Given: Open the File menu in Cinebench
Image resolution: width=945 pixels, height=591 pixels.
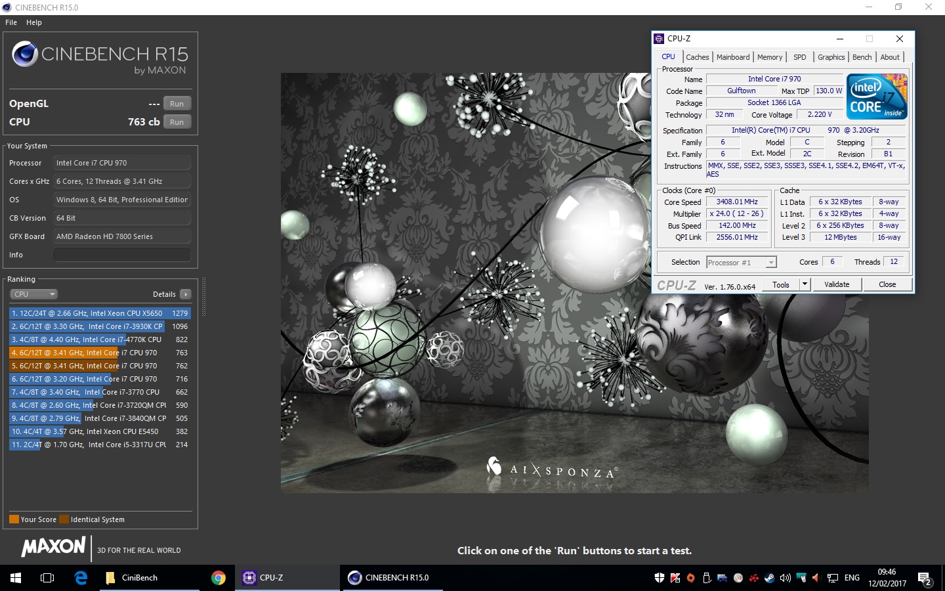Looking at the screenshot, I should (11, 22).
